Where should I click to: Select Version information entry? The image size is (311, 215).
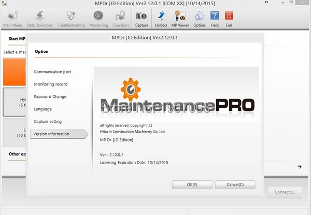(x=59, y=134)
